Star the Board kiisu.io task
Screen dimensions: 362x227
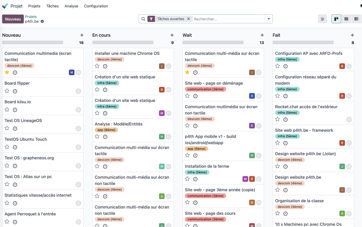[x=7, y=109]
